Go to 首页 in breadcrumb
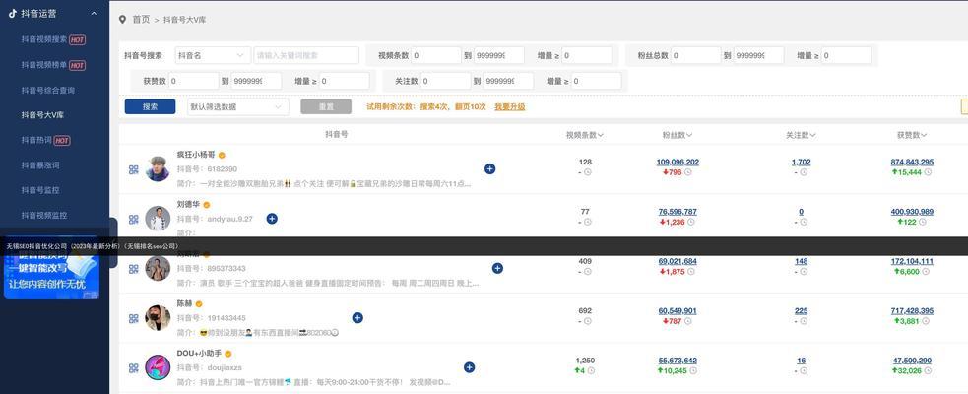This screenshot has height=394, width=968. click(141, 19)
